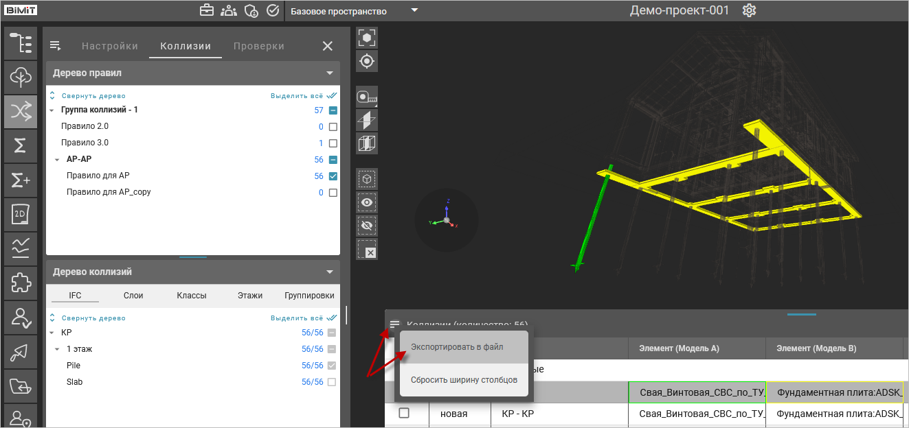909x428 pixels.
Task: Click Выделить всё in collision tree
Action: (x=297, y=318)
